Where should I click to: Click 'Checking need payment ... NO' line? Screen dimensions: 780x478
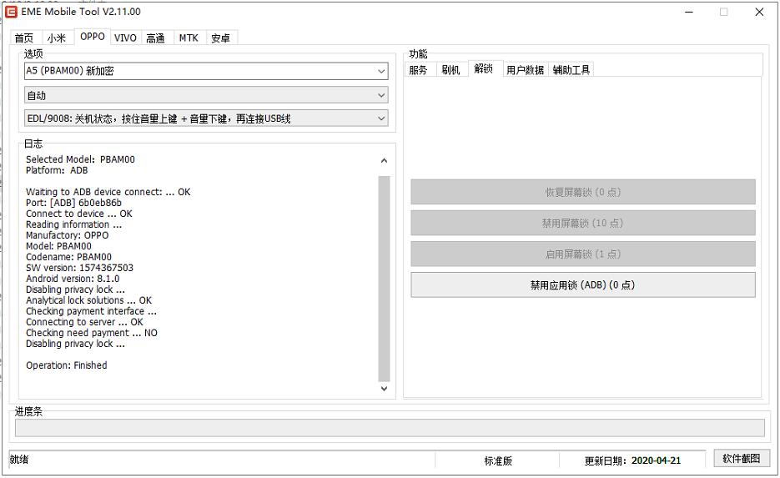92,333
